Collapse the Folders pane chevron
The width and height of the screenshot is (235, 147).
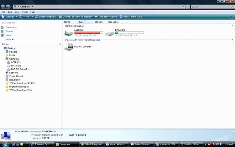pyautogui.click(x=60, y=44)
